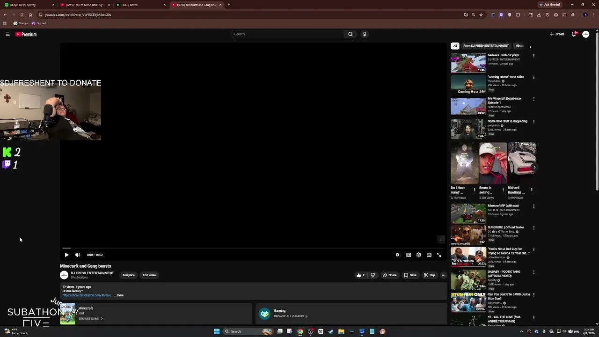Open DJ FRESH ENTERTAINMENT channel avatar

64,275
